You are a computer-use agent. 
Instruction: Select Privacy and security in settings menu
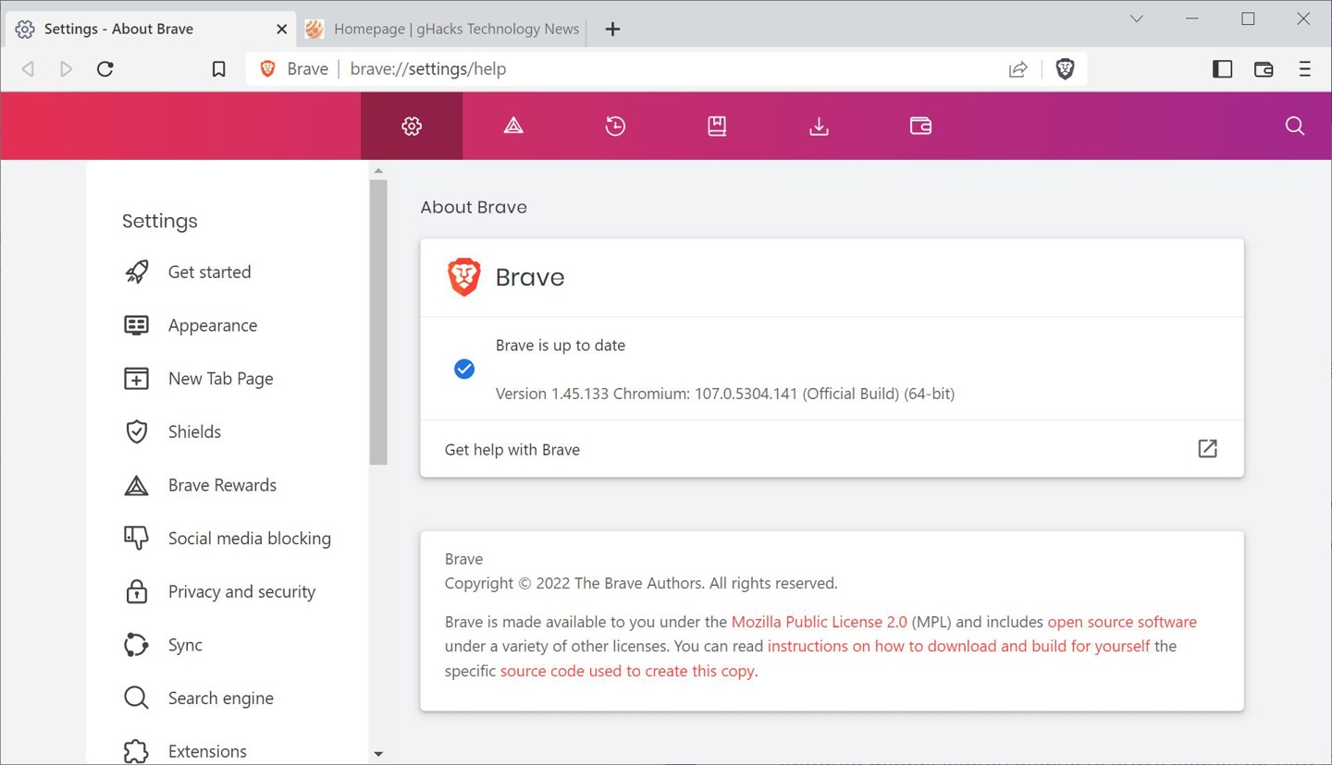pyautogui.click(x=241, y=591)
